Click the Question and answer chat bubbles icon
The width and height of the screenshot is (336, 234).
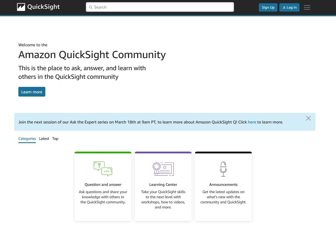[103, 169]
